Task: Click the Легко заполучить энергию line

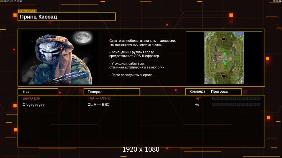Action: click(131, 75)
